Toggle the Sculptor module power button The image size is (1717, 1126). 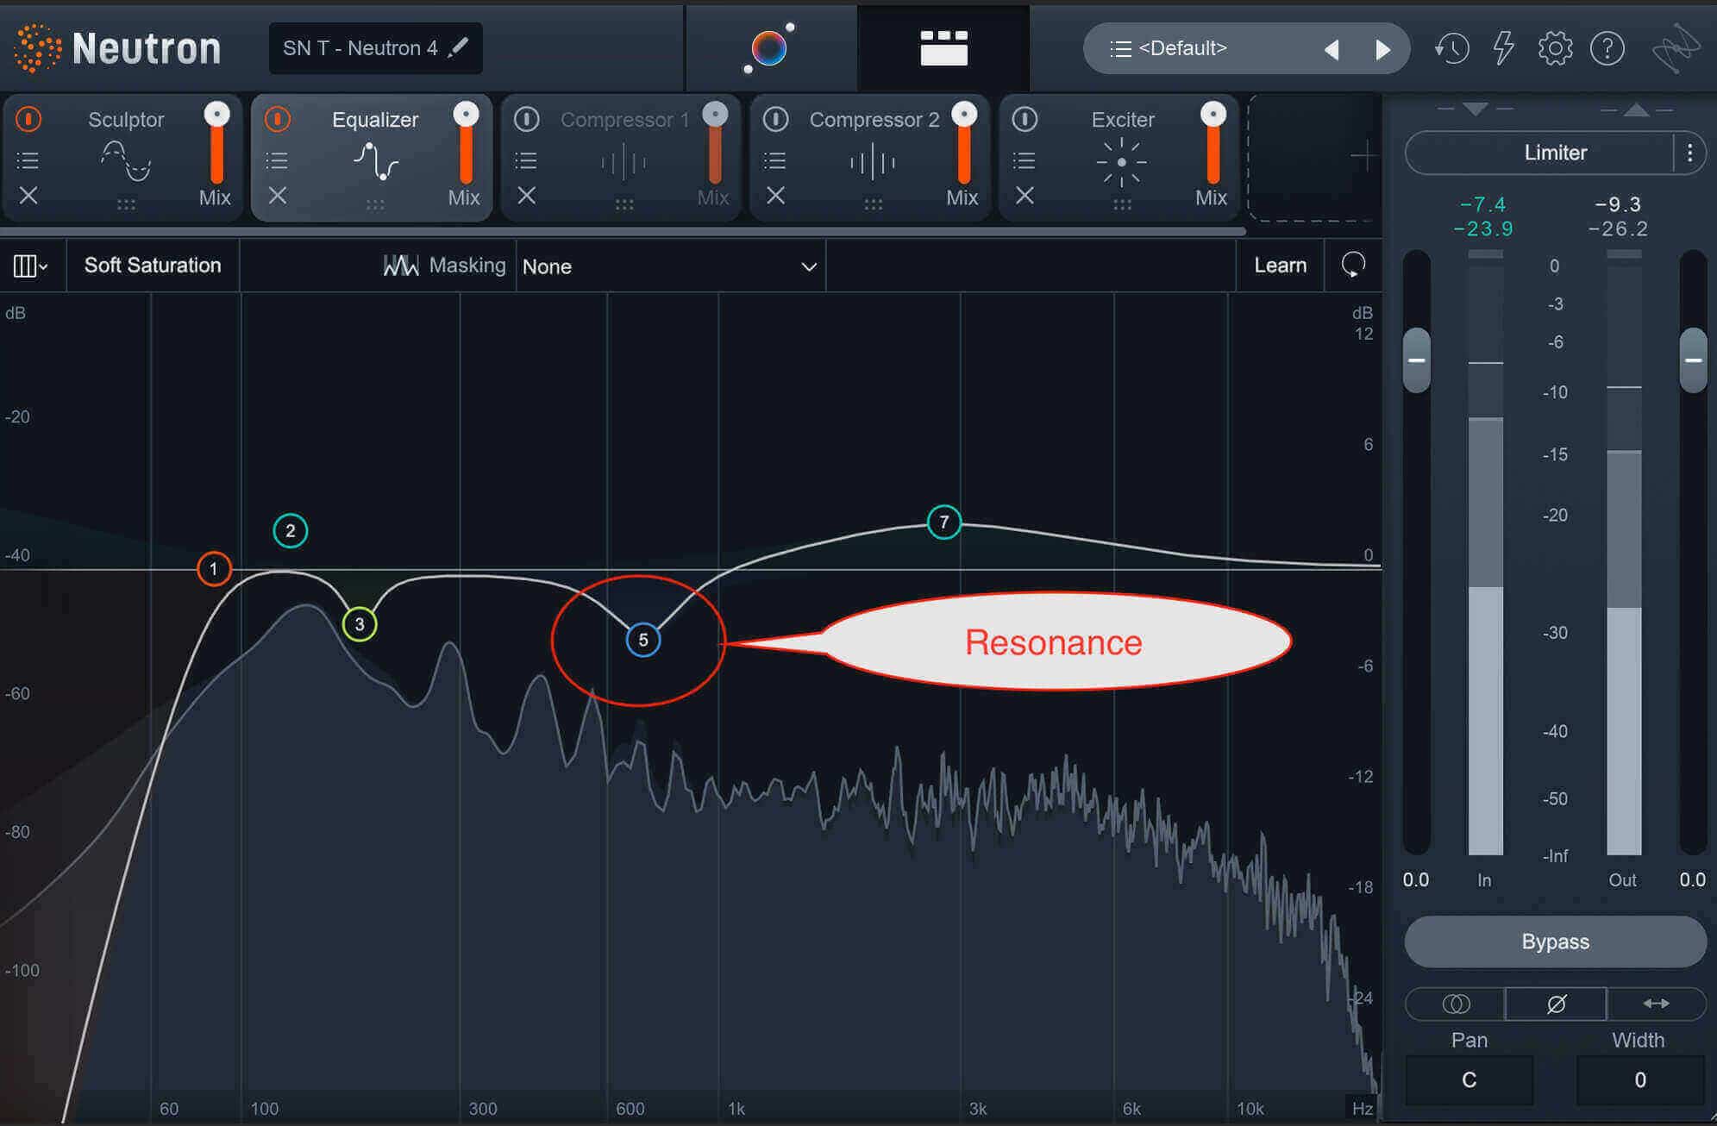(x=28, y=119)
